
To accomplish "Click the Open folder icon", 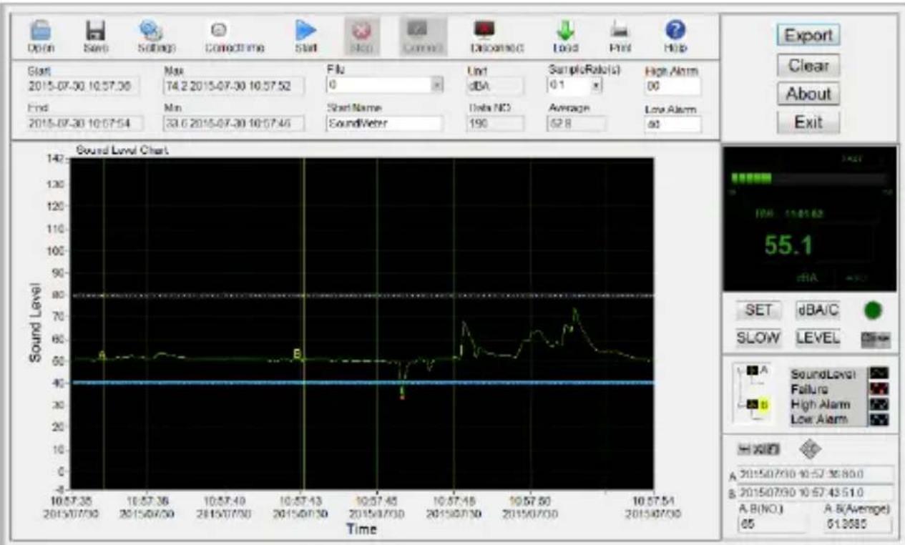I will pos(41,31).
